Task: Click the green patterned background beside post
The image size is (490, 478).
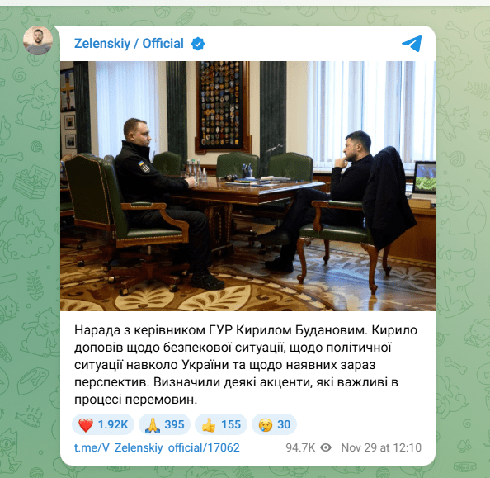Action: point(463,250)
